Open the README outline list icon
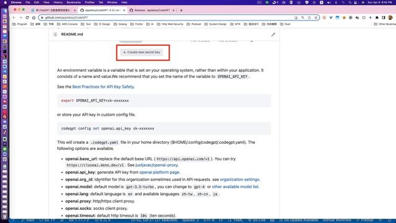Image resolution: width=396 pixels, height=223 pixels. tap(55, 35)
